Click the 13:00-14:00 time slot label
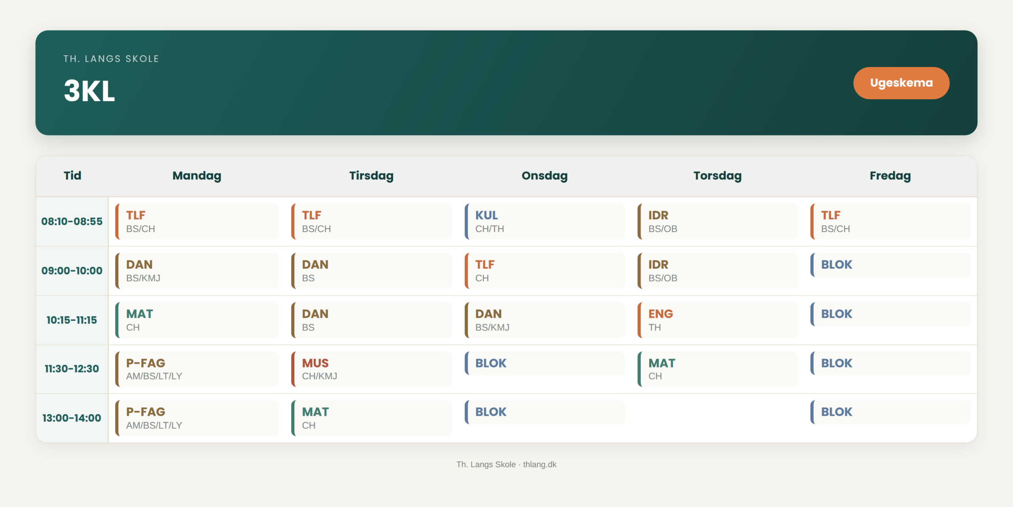The image size is (1013, 507). pos(72,418)
